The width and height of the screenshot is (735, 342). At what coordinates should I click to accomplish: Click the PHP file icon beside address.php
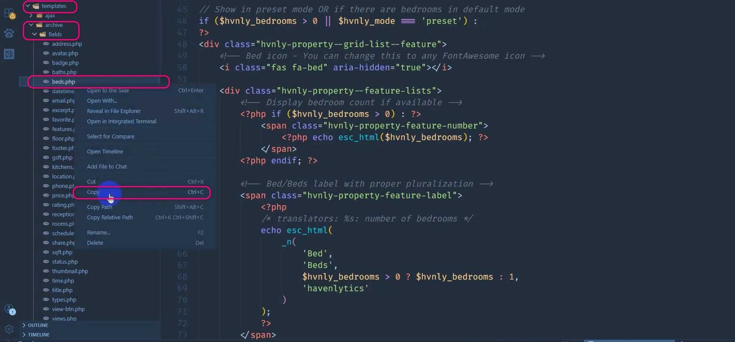[46, 44]
